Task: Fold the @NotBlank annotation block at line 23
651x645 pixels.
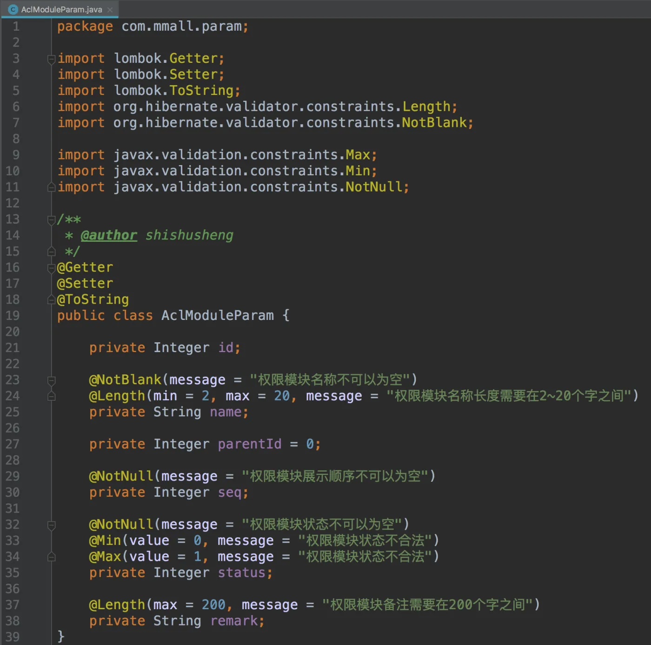Action: (x=52, y=380)
